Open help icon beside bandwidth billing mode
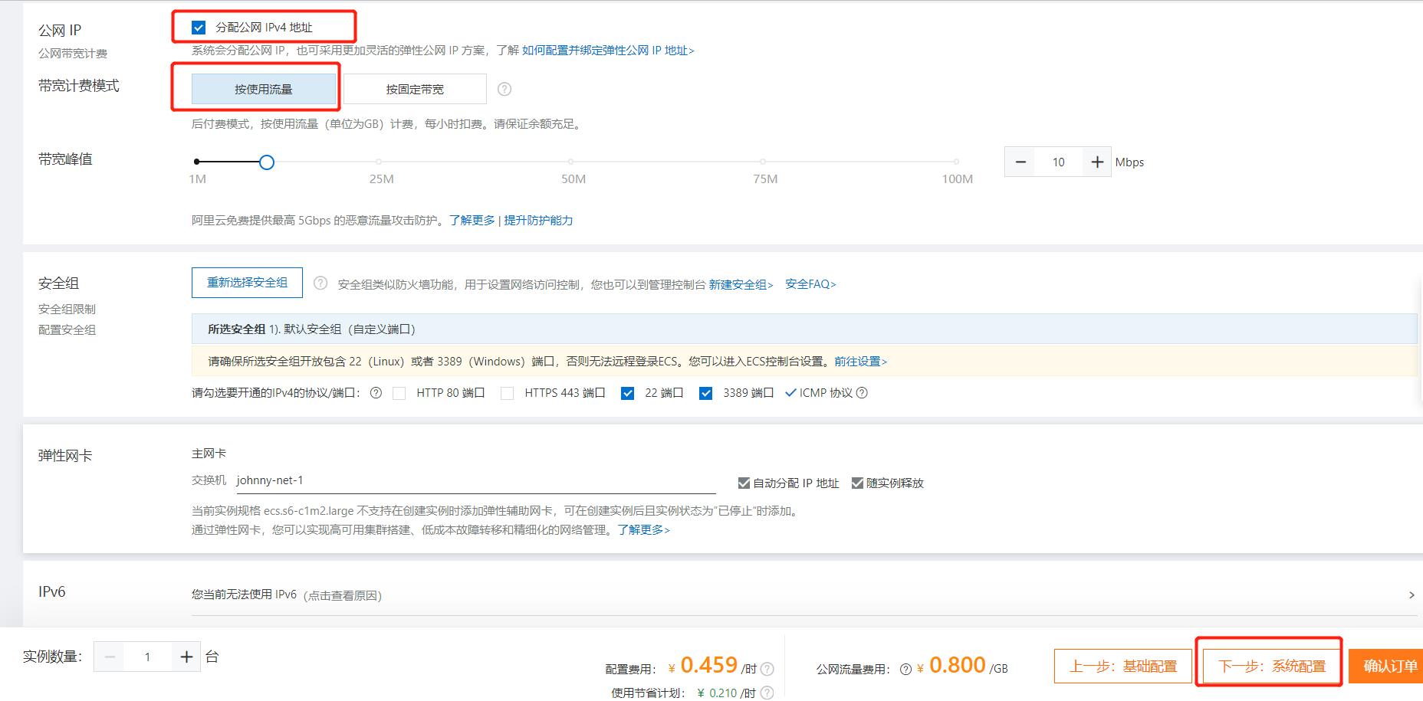 pyautogui.click(x=504, y=89)
